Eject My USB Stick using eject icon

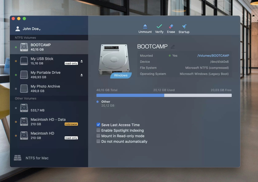pyautogui.click(x=81, y=61)
